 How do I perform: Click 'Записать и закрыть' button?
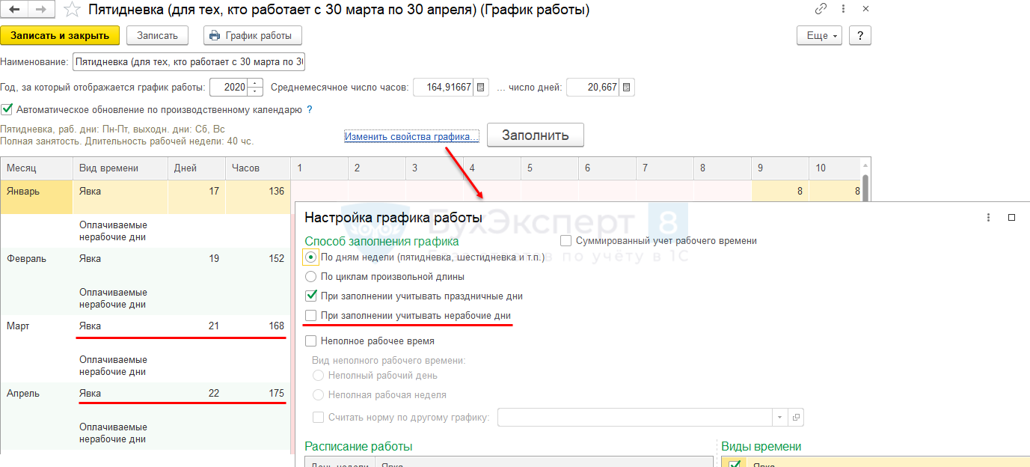60,35
